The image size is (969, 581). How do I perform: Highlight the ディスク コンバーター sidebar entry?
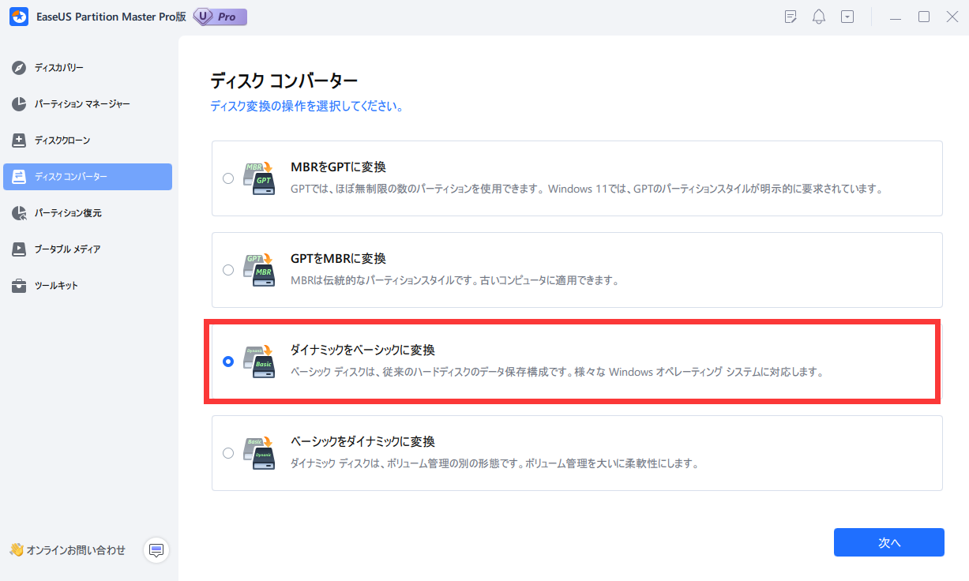point(87,176)
